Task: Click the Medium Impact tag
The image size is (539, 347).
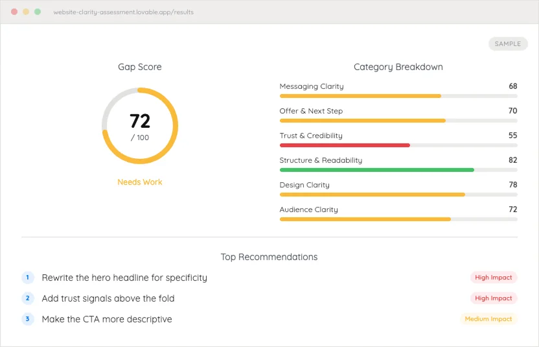Action: [488, 318]
